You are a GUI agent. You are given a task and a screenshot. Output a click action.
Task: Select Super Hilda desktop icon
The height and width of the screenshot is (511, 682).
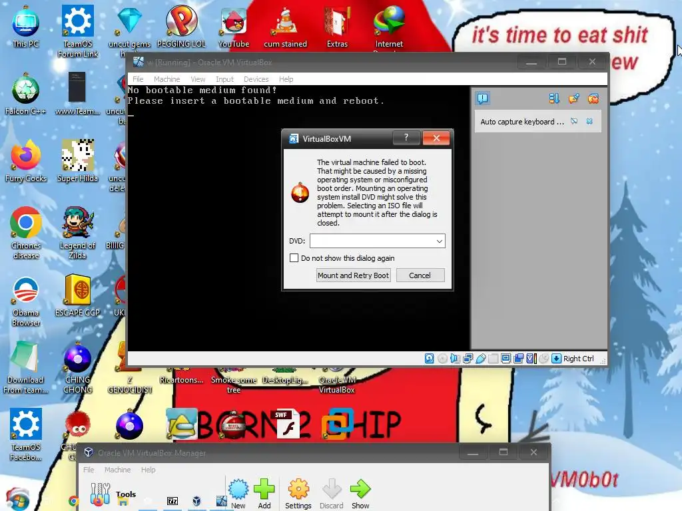[77, 162]
